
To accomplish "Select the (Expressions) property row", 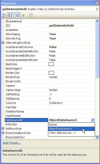I will point(50,21).
